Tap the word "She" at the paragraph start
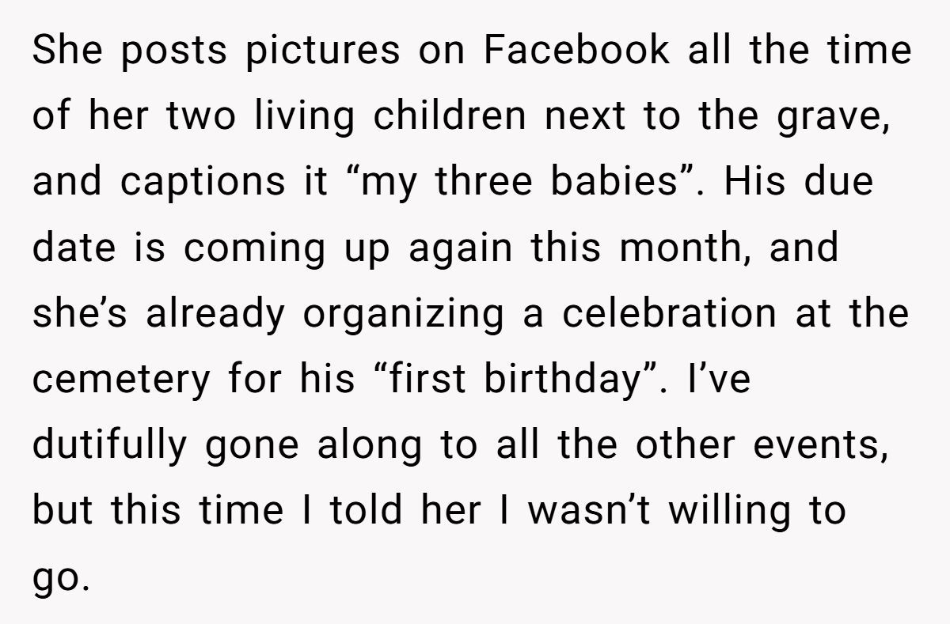The width and height of the screenshot is (950, 624). (66, 51)
